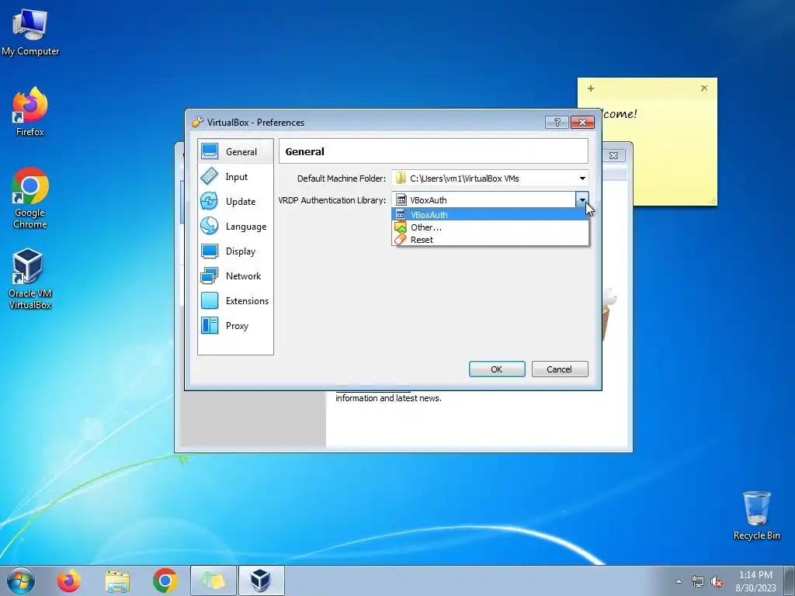Open the Proxy preferences section

tap(236, 325)
